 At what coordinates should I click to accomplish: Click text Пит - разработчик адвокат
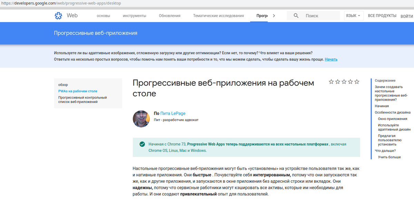(x=176, y=120)
